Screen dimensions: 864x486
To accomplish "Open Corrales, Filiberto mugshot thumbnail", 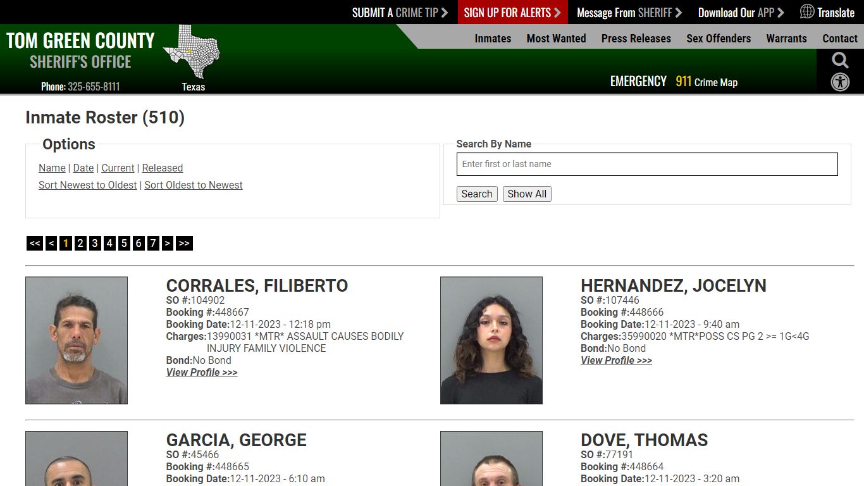I will (77, 340).
